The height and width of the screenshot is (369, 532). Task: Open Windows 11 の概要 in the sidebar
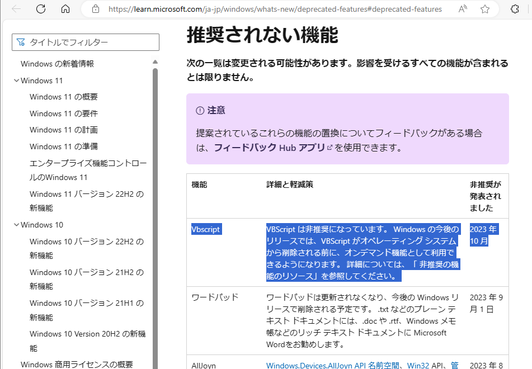click(63, 97)
